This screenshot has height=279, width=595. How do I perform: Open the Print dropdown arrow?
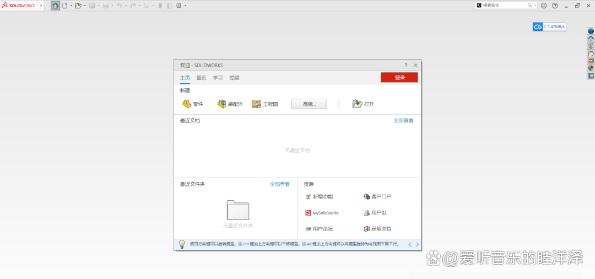[112, 6]
